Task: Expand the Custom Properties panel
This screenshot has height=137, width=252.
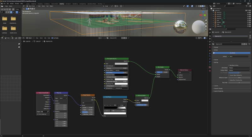Action: (x=218, y=91)
